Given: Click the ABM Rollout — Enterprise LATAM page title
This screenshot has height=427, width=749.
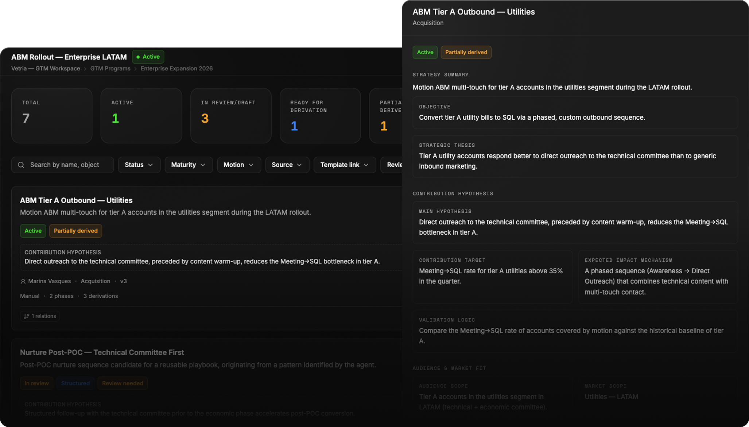Looking at the screenshot, I should pyautogui.click(x=69, y=57).
